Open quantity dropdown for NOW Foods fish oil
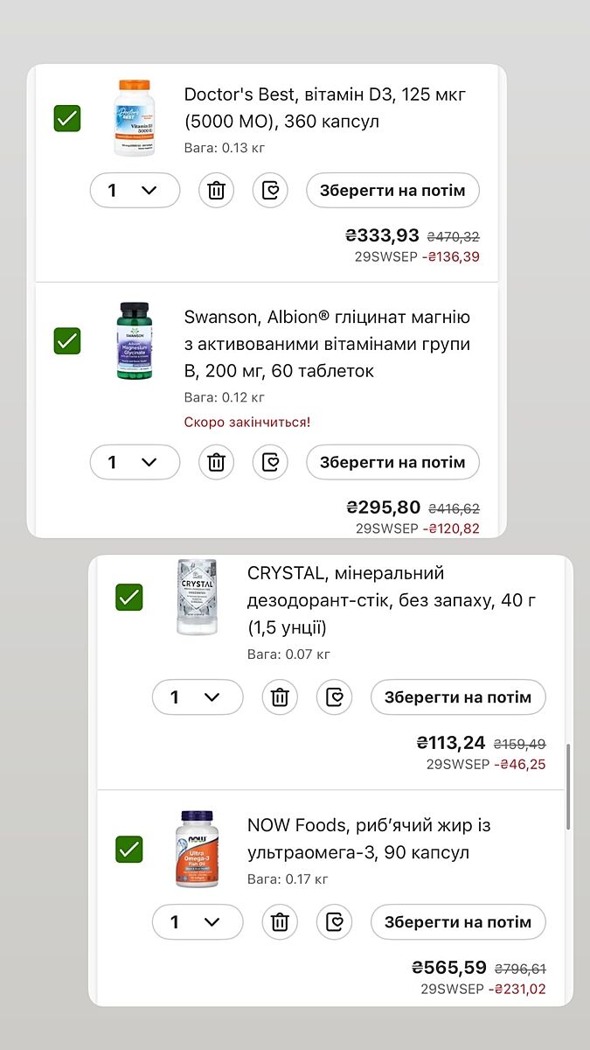 click(x=198, y=921)
